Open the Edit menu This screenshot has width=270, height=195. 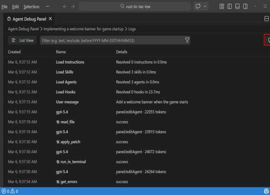tap(15, 7)
